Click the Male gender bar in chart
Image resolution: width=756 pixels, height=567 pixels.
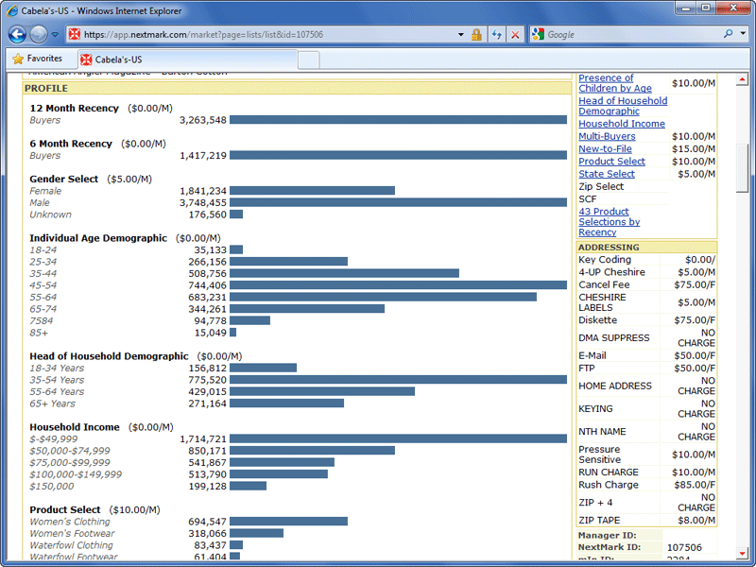click(398, 202)
